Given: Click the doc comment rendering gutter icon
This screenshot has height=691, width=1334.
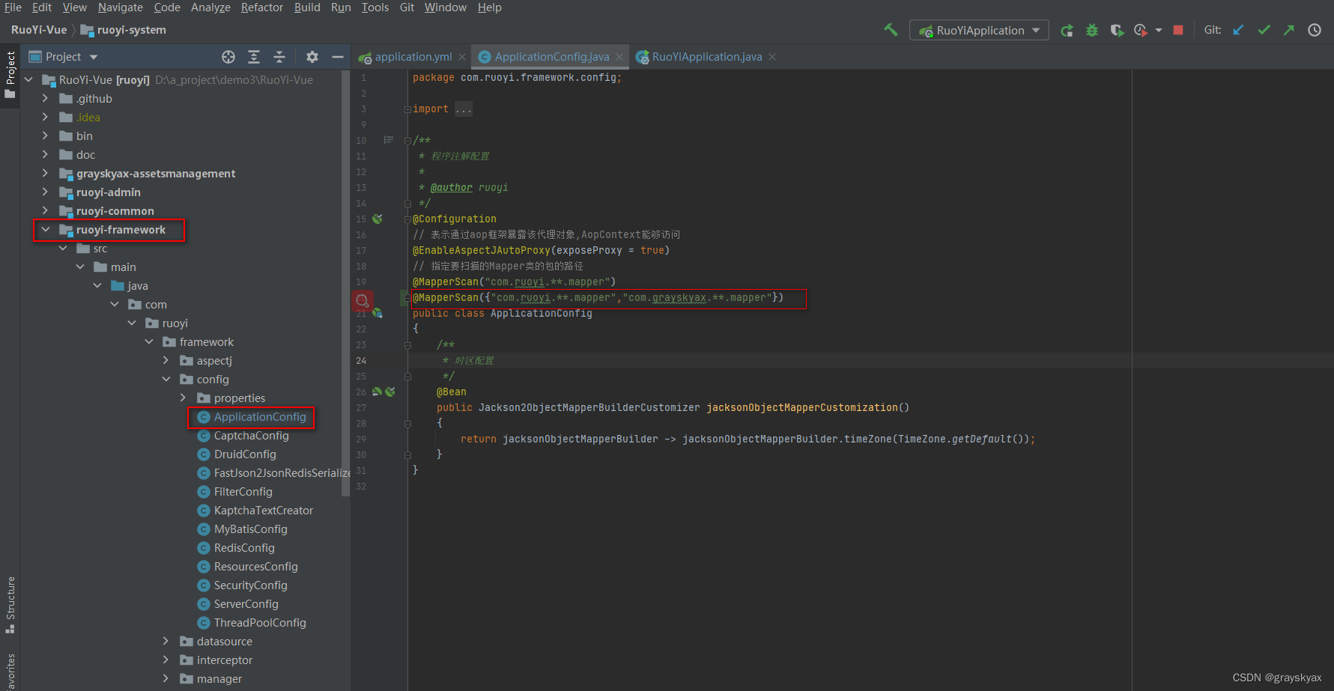Looking at the screenshot, I should click(x=388, y=140).
